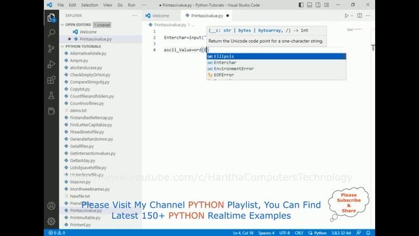Image resolution: width=419 pixels, height=236 pixels.
Task: Open Source Control view
Action: click(x=51, y=49)
